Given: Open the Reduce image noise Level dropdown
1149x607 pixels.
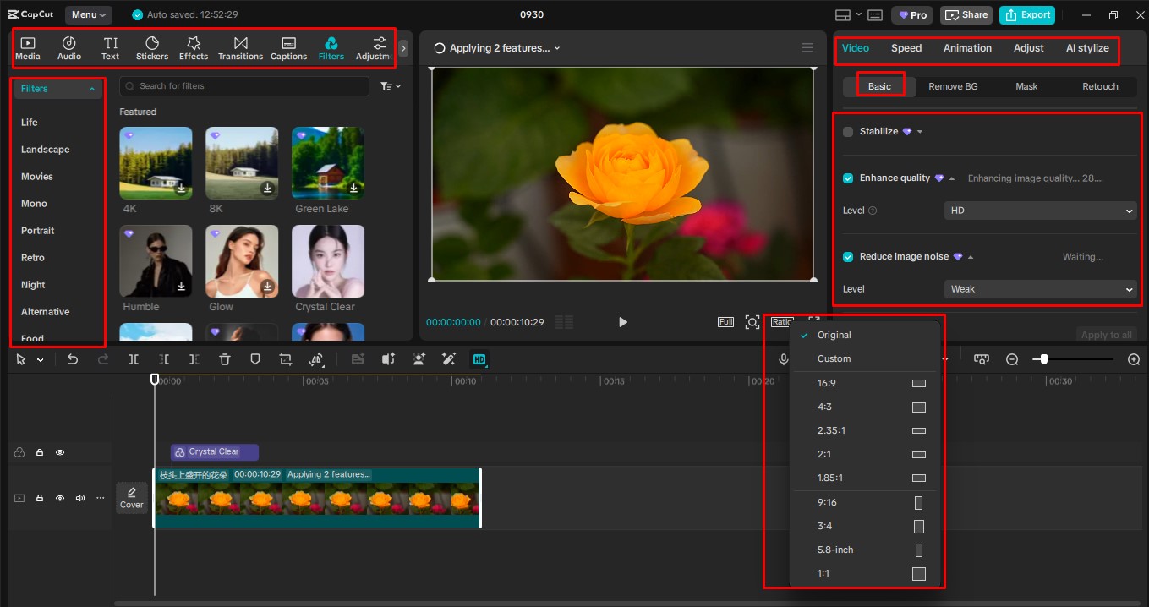Looking at the screenshot, I should [x=1040, y=288].
